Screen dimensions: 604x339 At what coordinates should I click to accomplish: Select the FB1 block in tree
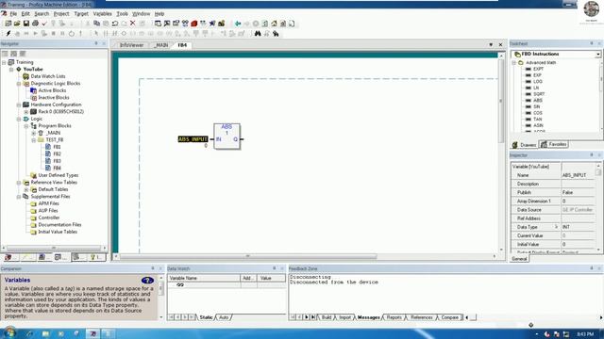[57, 147]
